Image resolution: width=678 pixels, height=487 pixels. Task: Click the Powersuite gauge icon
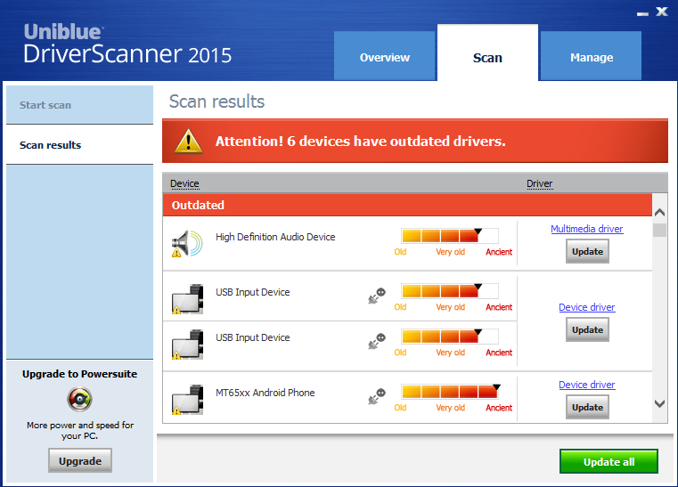79,399
